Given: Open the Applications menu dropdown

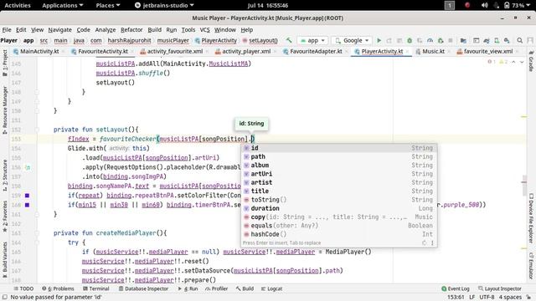Looking at the screenshot, I should (x=63, y=5).
